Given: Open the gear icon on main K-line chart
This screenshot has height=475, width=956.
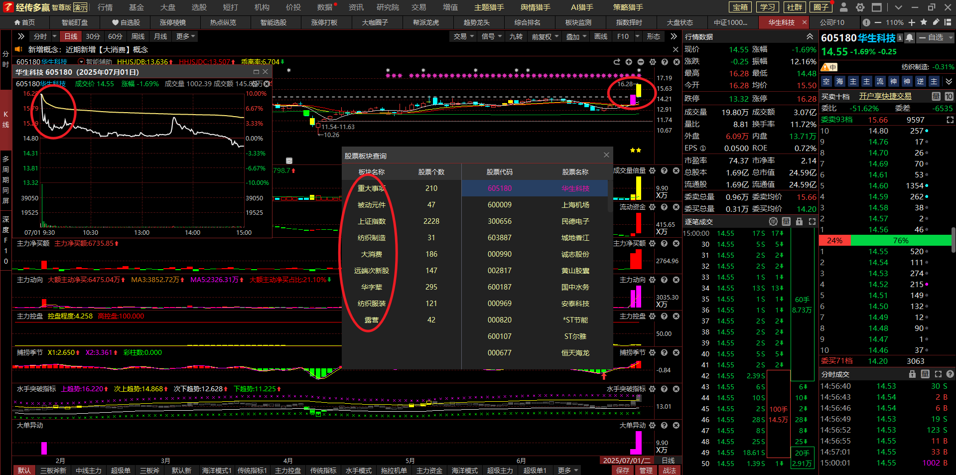Looking at the screenshot, I should click(653, 62).
